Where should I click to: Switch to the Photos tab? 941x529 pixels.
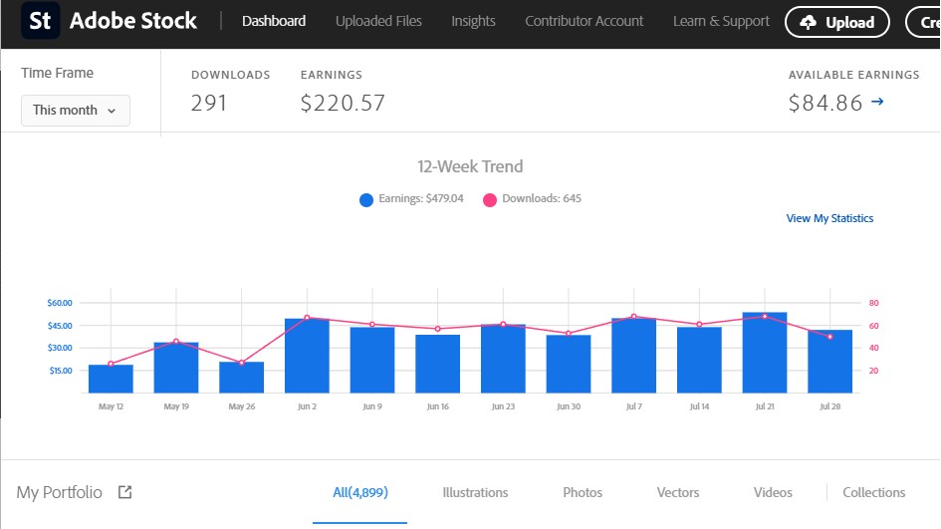[583, 492]
